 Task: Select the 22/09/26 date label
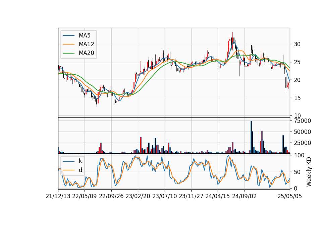tap(111, 196)
